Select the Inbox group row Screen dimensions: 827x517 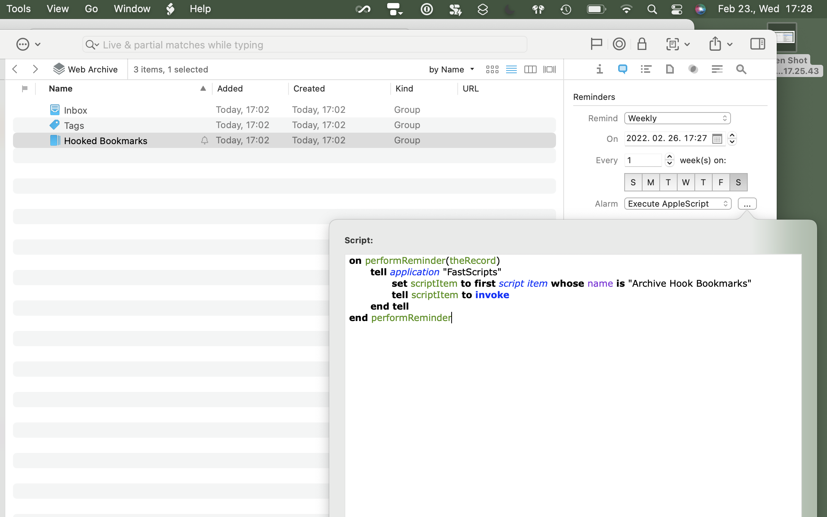(x=284, y=110)
